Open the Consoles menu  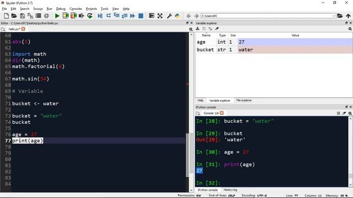click(76, 9)
